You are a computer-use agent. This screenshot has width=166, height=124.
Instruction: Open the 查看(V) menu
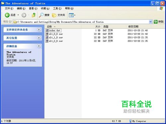(x=33, y=9)
